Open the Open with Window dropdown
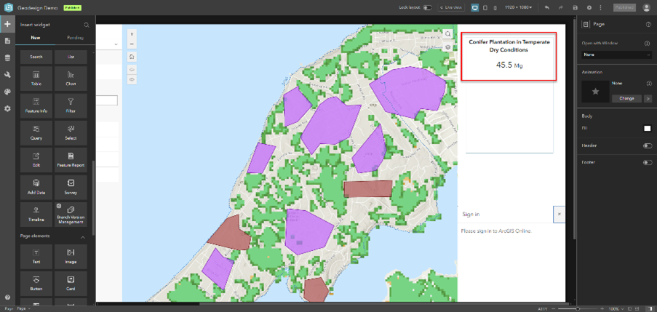 pos(616,55)
